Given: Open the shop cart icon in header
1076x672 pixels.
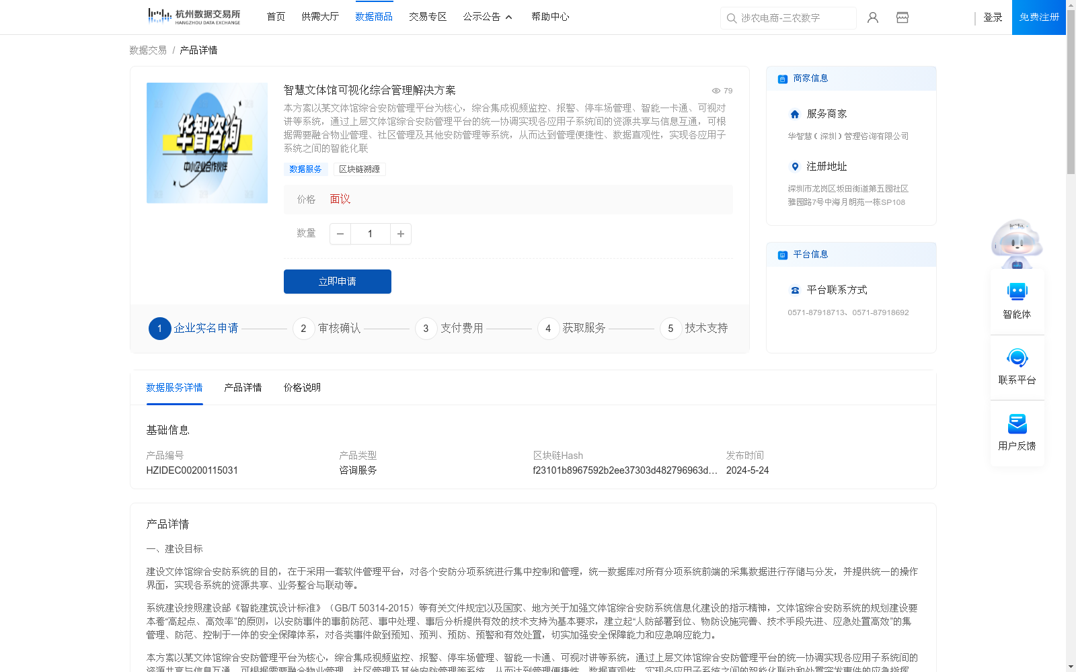Looking at the screenshot, I should tap(902, 17).
